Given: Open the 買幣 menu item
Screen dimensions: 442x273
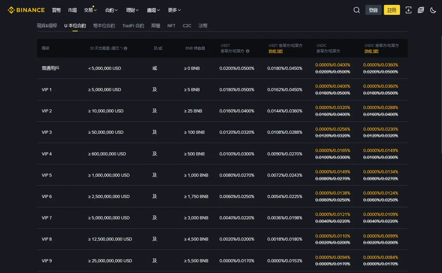Looking at the screenshot, I should click(56, 10).
